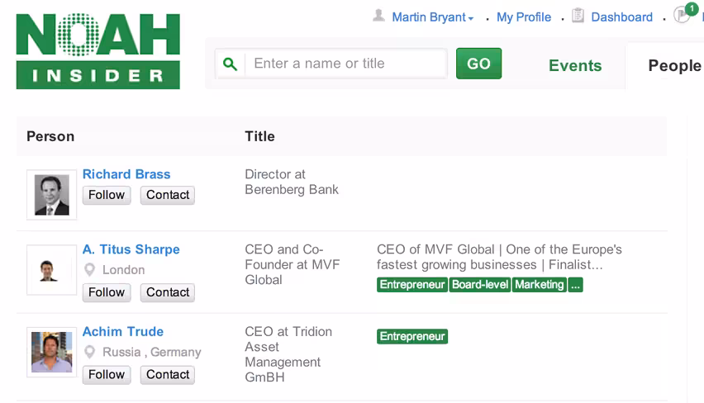Click the user silhouette icon beside Martin Bryant
This screenshot has width=704, height=403.
[x=378, y=17]
